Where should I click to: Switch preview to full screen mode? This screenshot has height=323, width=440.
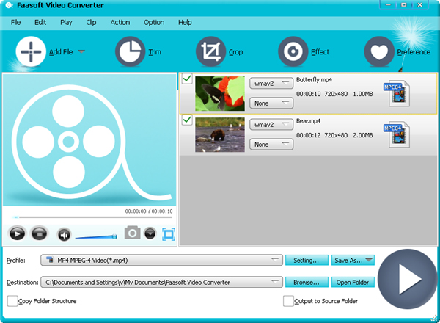tap(169, 234)
